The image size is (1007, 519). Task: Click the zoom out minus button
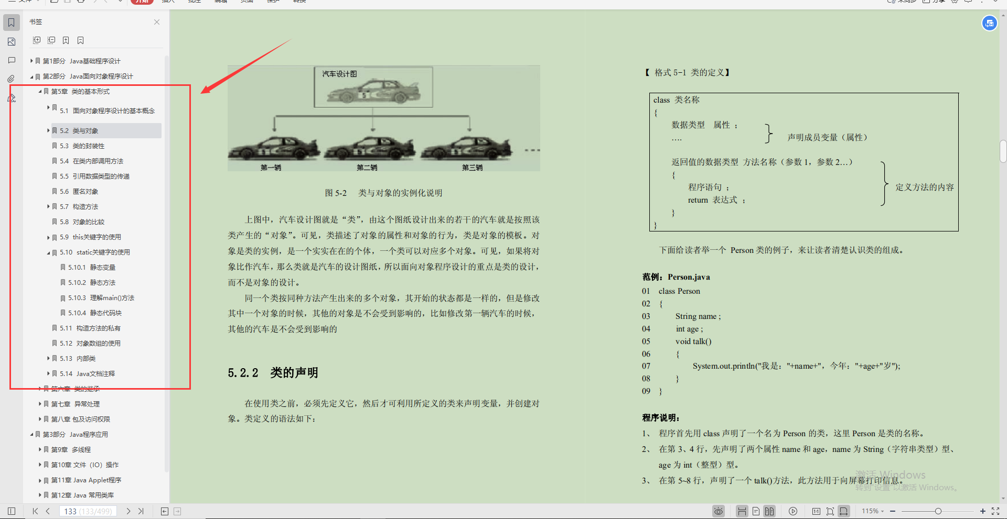pyautogui.click(x=893, y=511)
